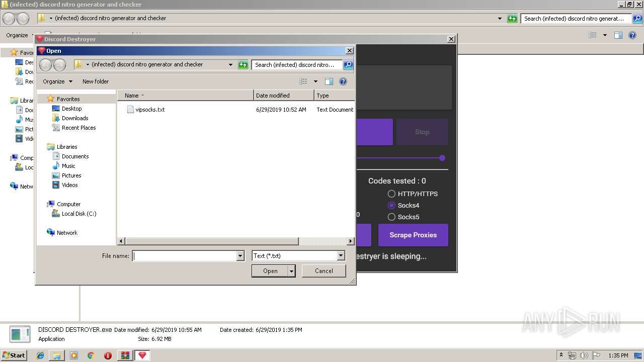Open the recent locations dropdown in dialog
The height and width of the screenshot is (362, 644).
coord(88,64)
